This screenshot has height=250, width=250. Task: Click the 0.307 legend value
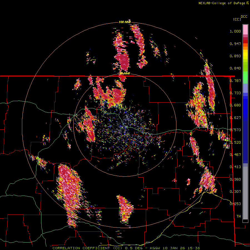click(235, 192)
